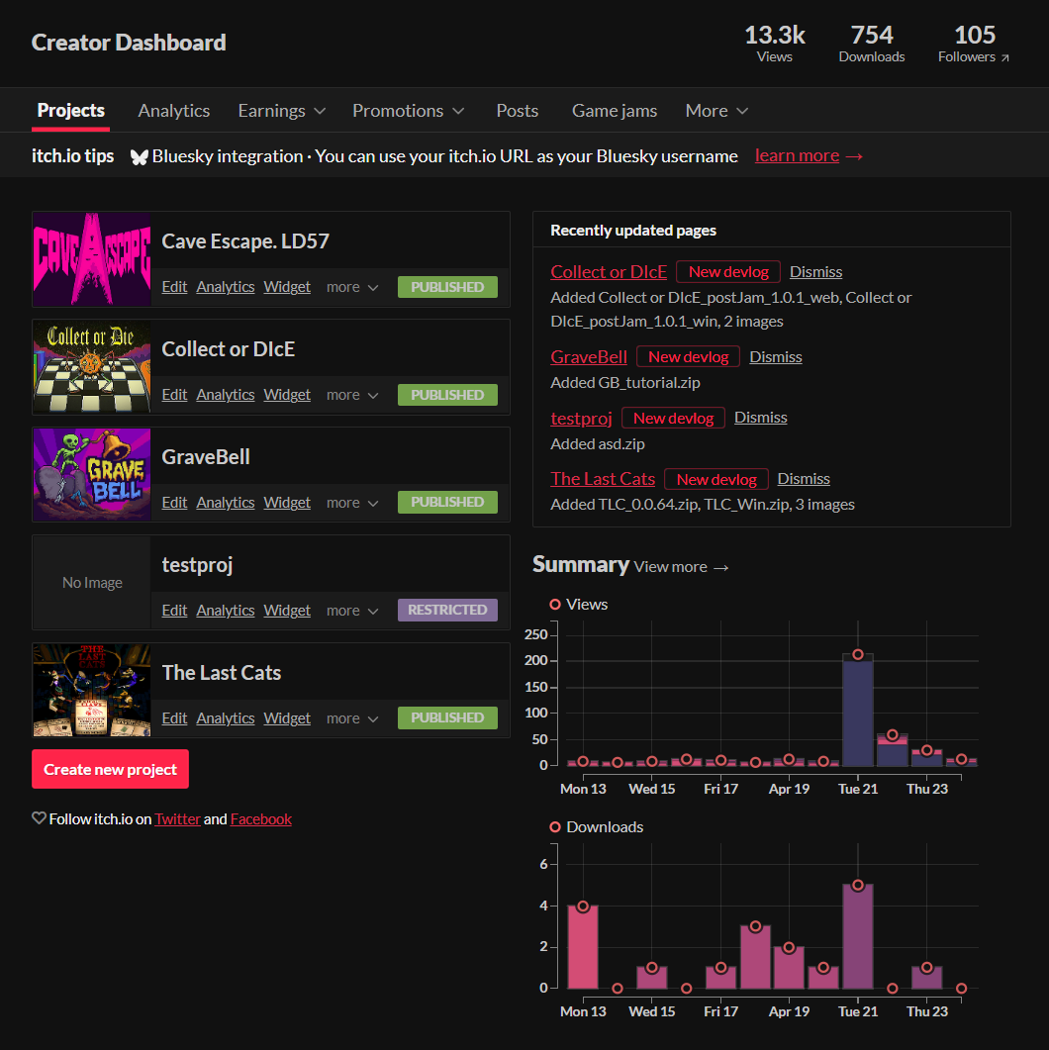The image size is (1049, 1050).
Task: Click the Views legend circle icon
Action: (x=555, y=605)
